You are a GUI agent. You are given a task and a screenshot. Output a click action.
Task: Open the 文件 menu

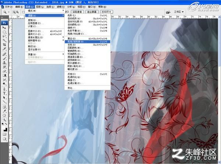click(x=8, y=7)
